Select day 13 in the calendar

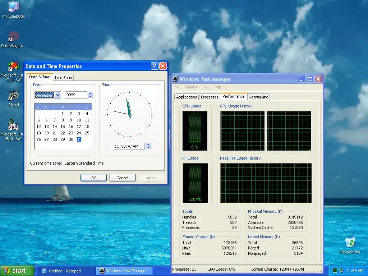tap(46, 126)
